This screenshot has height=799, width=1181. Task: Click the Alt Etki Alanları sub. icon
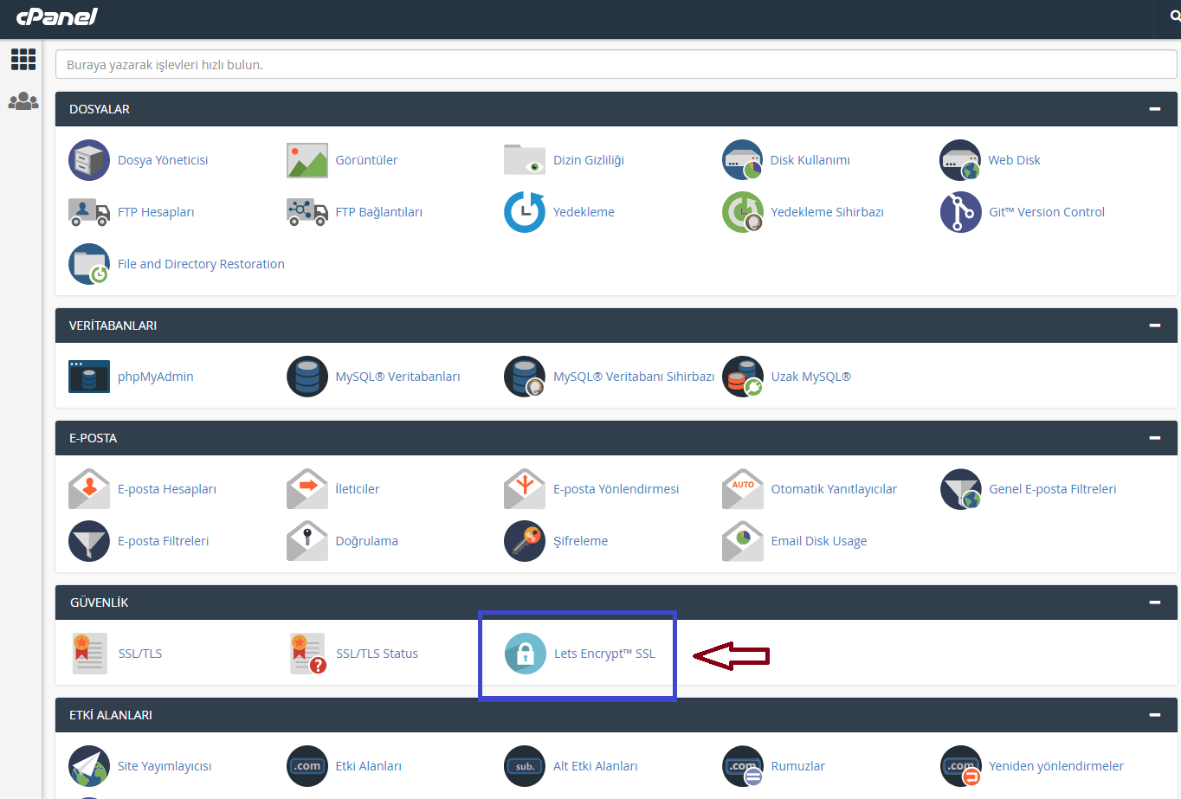(525, 766)
